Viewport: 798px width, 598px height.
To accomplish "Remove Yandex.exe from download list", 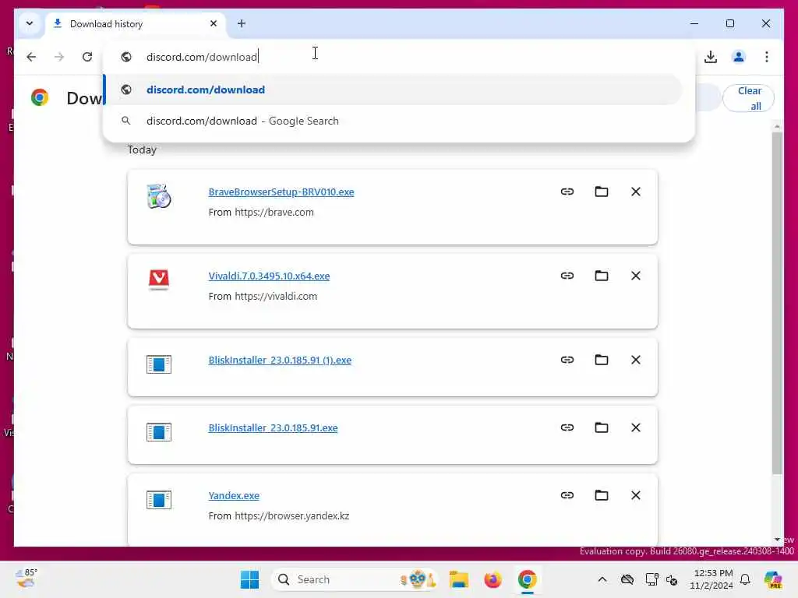I will (636, 495).
